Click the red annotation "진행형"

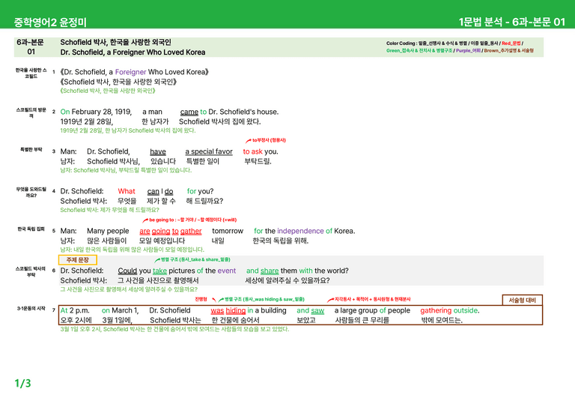click(x=201, y=299)
